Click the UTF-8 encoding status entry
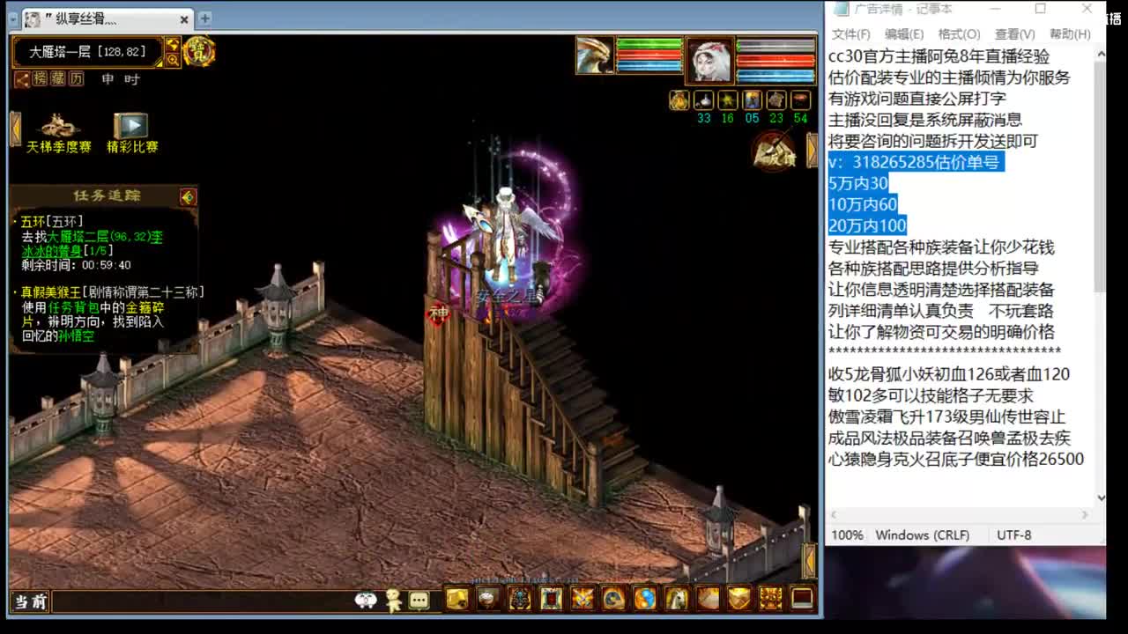1128x634 pixels. click(1014, 535)
